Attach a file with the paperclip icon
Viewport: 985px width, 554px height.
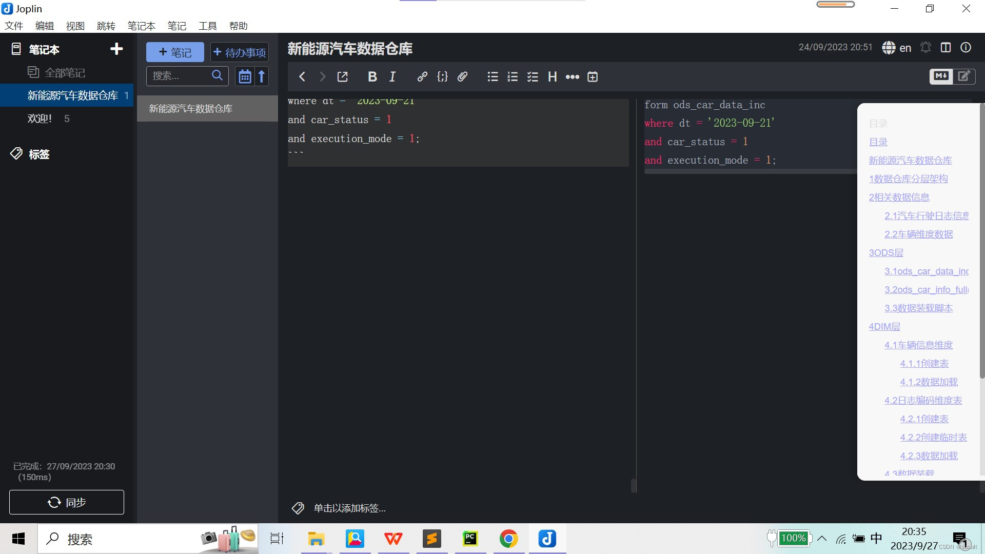tap(462, 77)
